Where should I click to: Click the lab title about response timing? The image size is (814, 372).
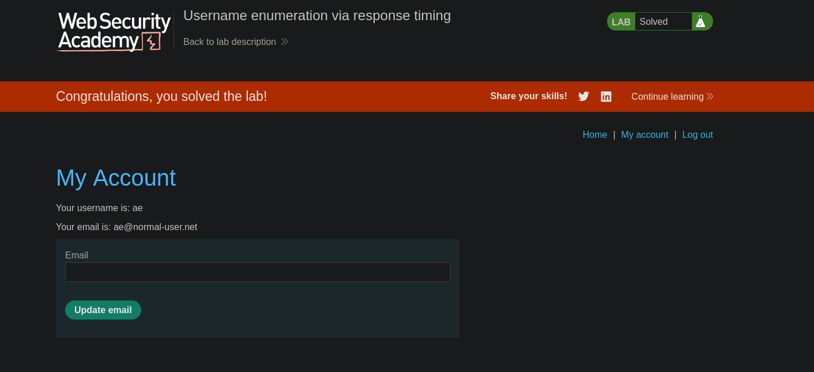[x=316, y=16]
